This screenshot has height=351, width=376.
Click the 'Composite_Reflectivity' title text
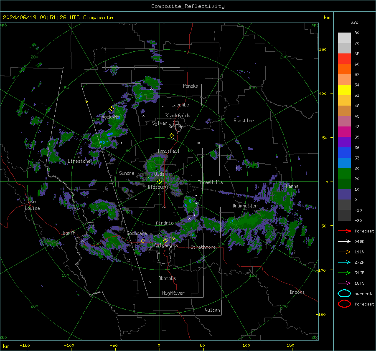[188, 6]
